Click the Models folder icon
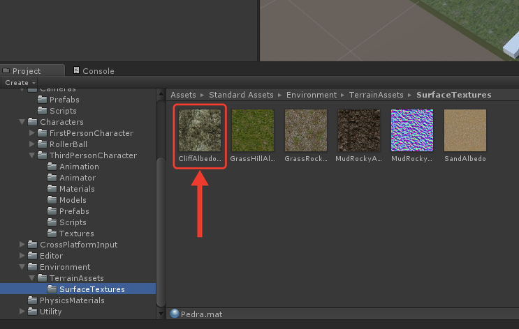Image resolution: width=519 pixels, height=329 pixels. coord(52,199)
